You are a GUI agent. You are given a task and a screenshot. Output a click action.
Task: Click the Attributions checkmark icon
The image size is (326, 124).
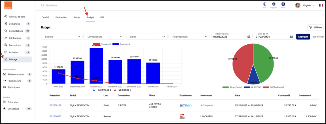click(6, 38)
